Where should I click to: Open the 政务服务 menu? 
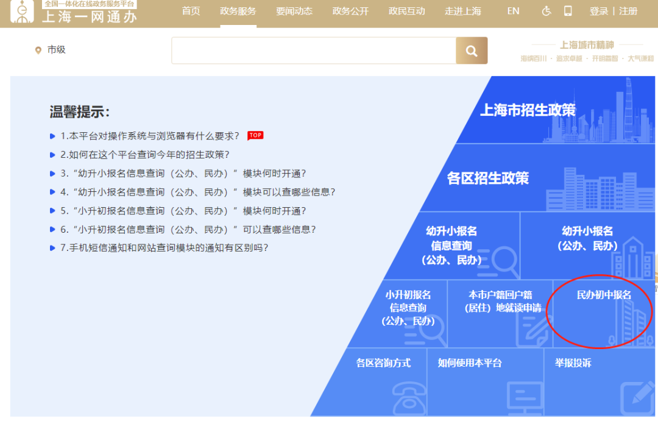[x=238, y=12]
